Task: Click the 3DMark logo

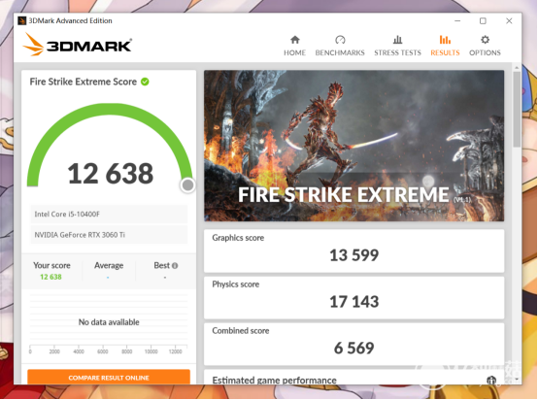Action: (x=78, y=45)
